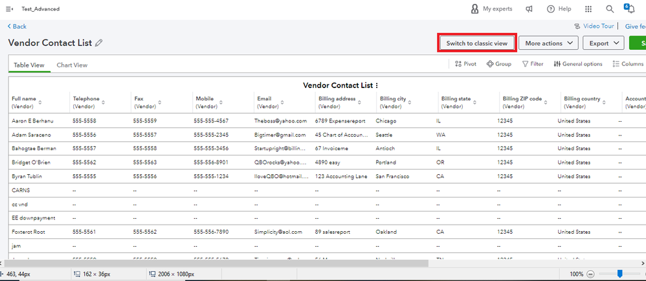
Task: Open the Filter options
Action: [x=533, y=64]
